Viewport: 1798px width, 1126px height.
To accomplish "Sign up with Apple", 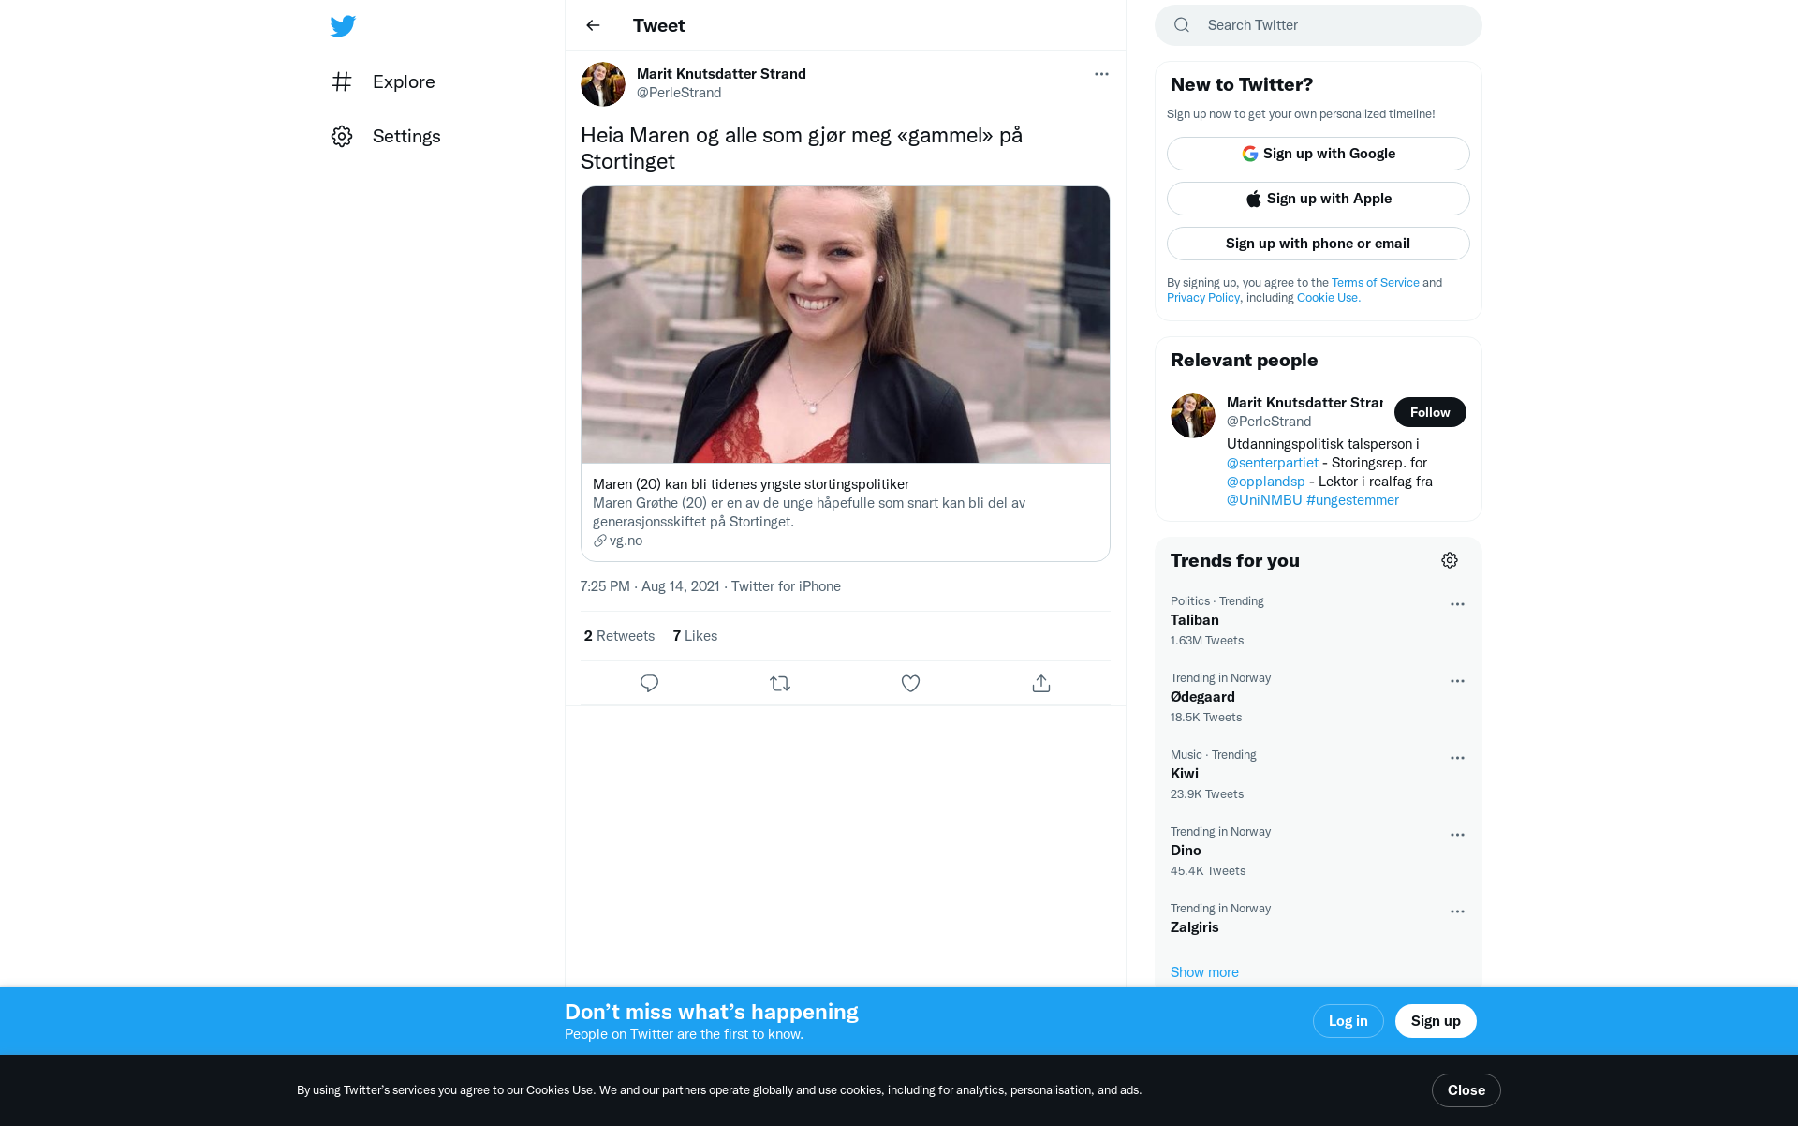I will coord(1319,199).
